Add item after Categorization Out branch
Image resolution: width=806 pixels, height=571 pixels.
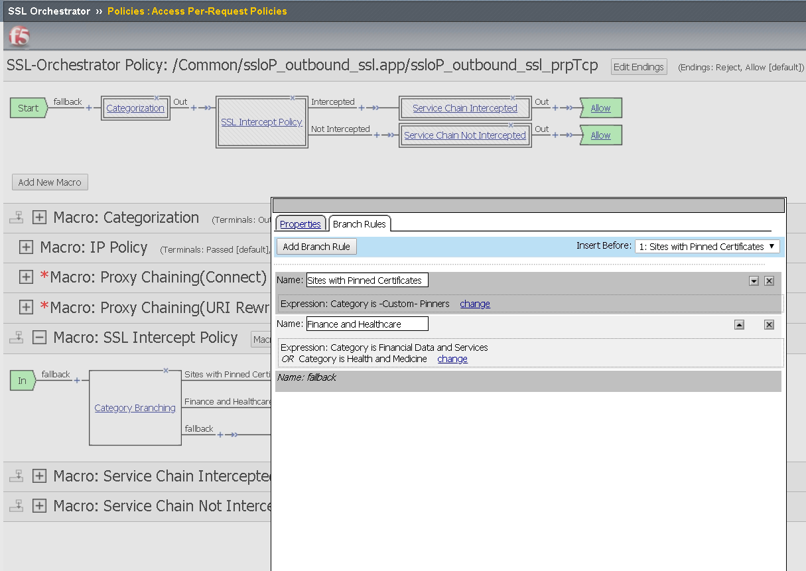194,107
